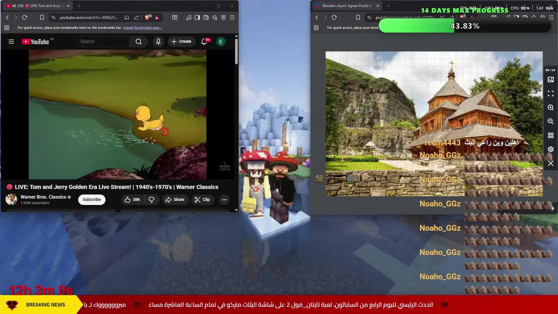
Task: Open Brave playlist music note icon
Action: click(x=188, y=17)
